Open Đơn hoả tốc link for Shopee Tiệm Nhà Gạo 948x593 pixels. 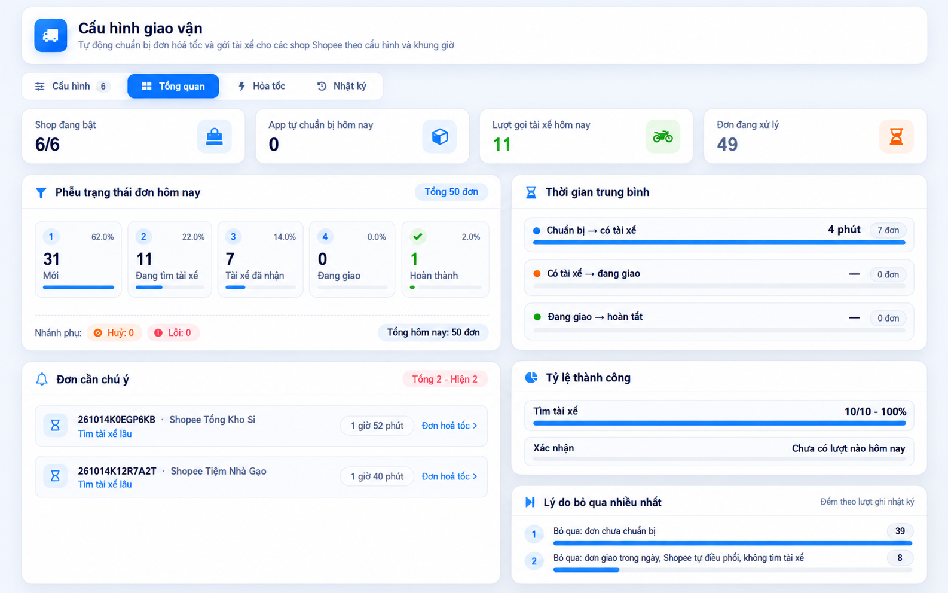point(449,476)
